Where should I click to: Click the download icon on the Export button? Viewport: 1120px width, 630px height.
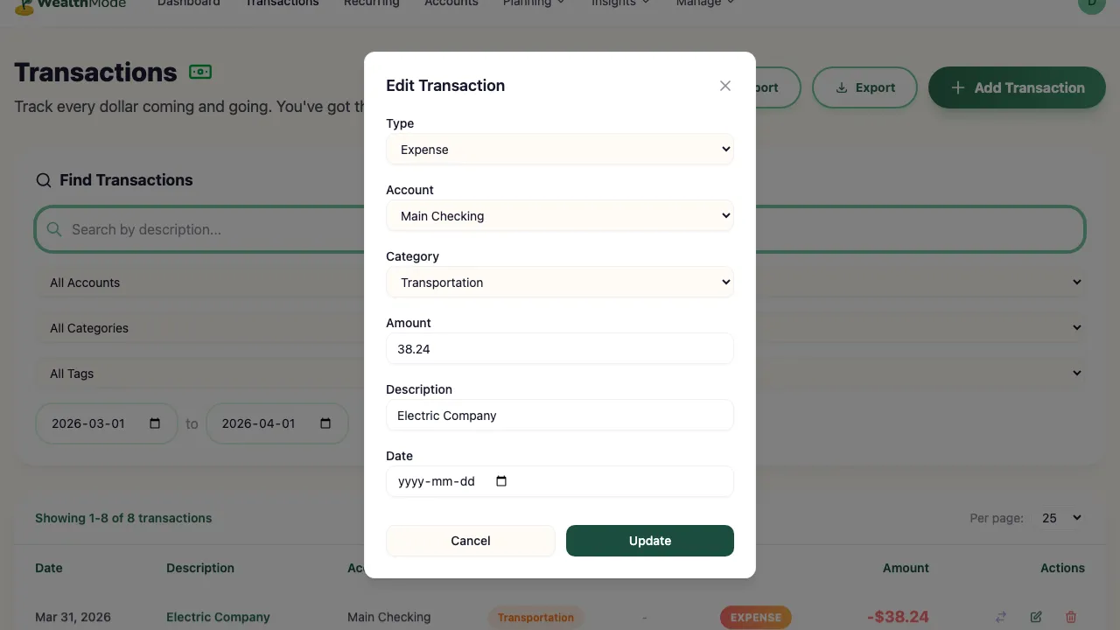tap(841, 87)
